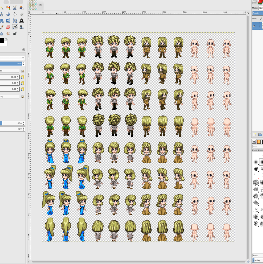Switch to the Patterns tab
The image size is (263, 264).
(258, 142)
